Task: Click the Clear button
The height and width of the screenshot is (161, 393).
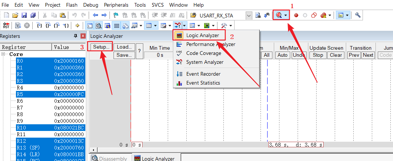Action: [336, 55]
